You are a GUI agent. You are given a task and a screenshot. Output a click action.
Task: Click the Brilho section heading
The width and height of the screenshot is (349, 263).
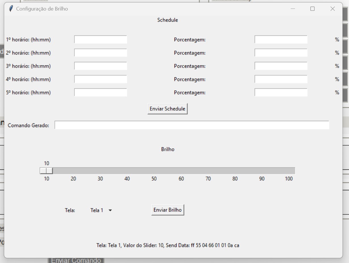pyautogui.click(x=168, y=149)
